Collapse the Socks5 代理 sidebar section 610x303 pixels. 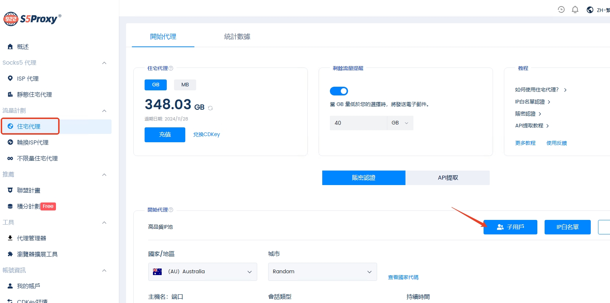(104, 63)
